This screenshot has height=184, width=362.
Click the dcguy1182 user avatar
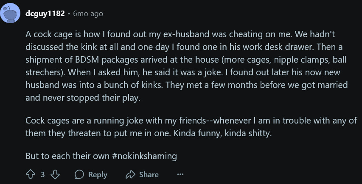click(x=11, y=14)
